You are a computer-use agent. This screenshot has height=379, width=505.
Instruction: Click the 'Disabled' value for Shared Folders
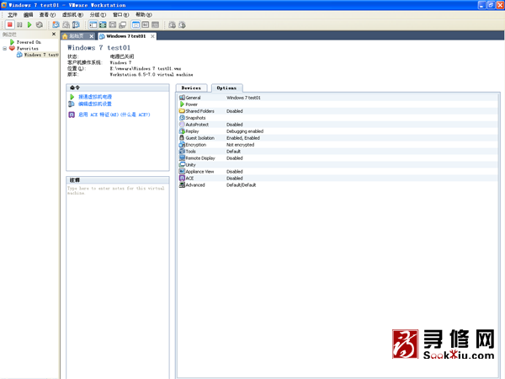point(235,111)
